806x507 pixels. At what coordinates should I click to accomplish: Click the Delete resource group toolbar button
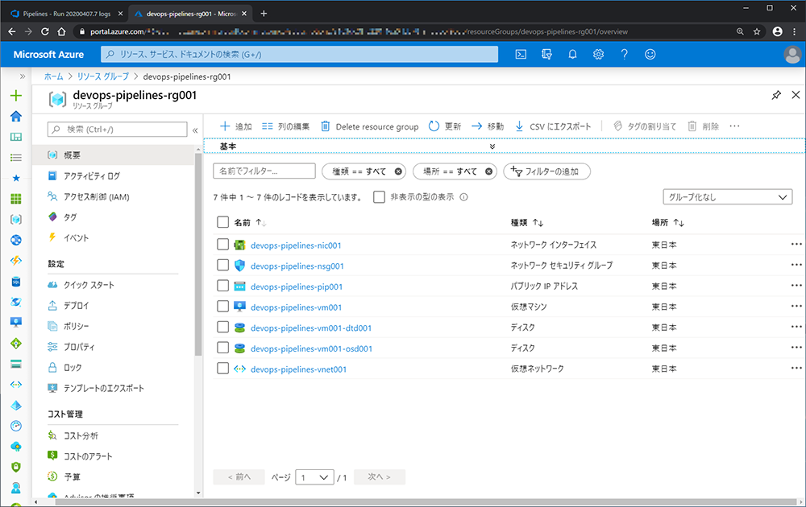click(370, 126)
